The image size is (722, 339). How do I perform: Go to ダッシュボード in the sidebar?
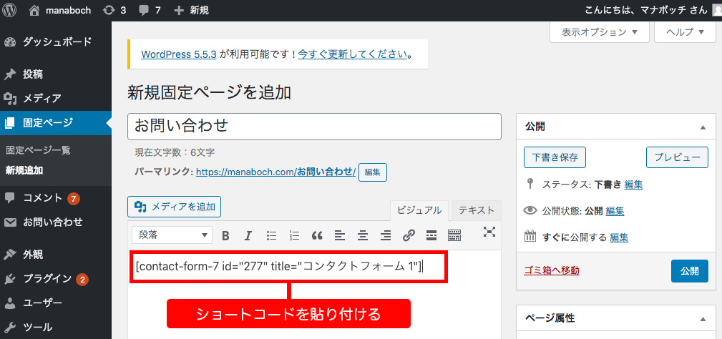coord(55,42)
